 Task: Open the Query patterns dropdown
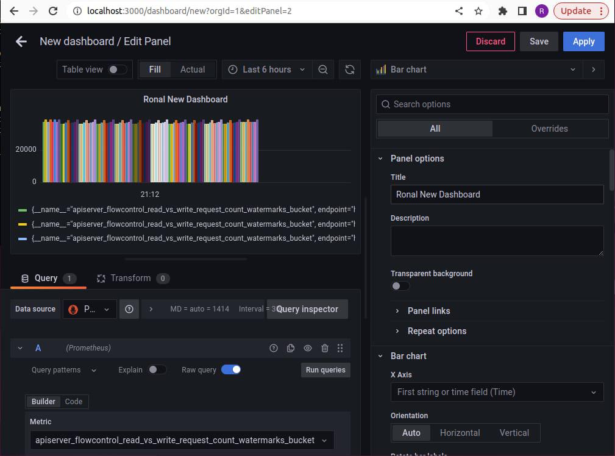pos(64,369)
